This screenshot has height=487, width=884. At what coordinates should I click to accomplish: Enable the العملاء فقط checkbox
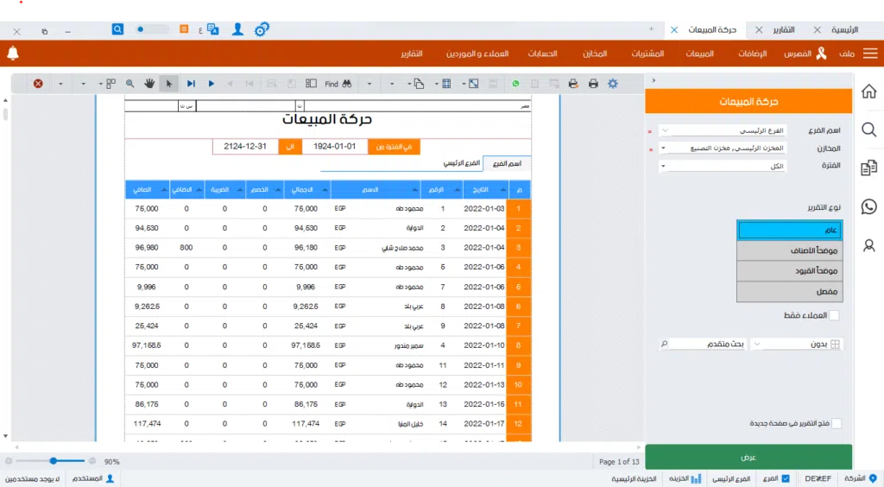[834, 315]
